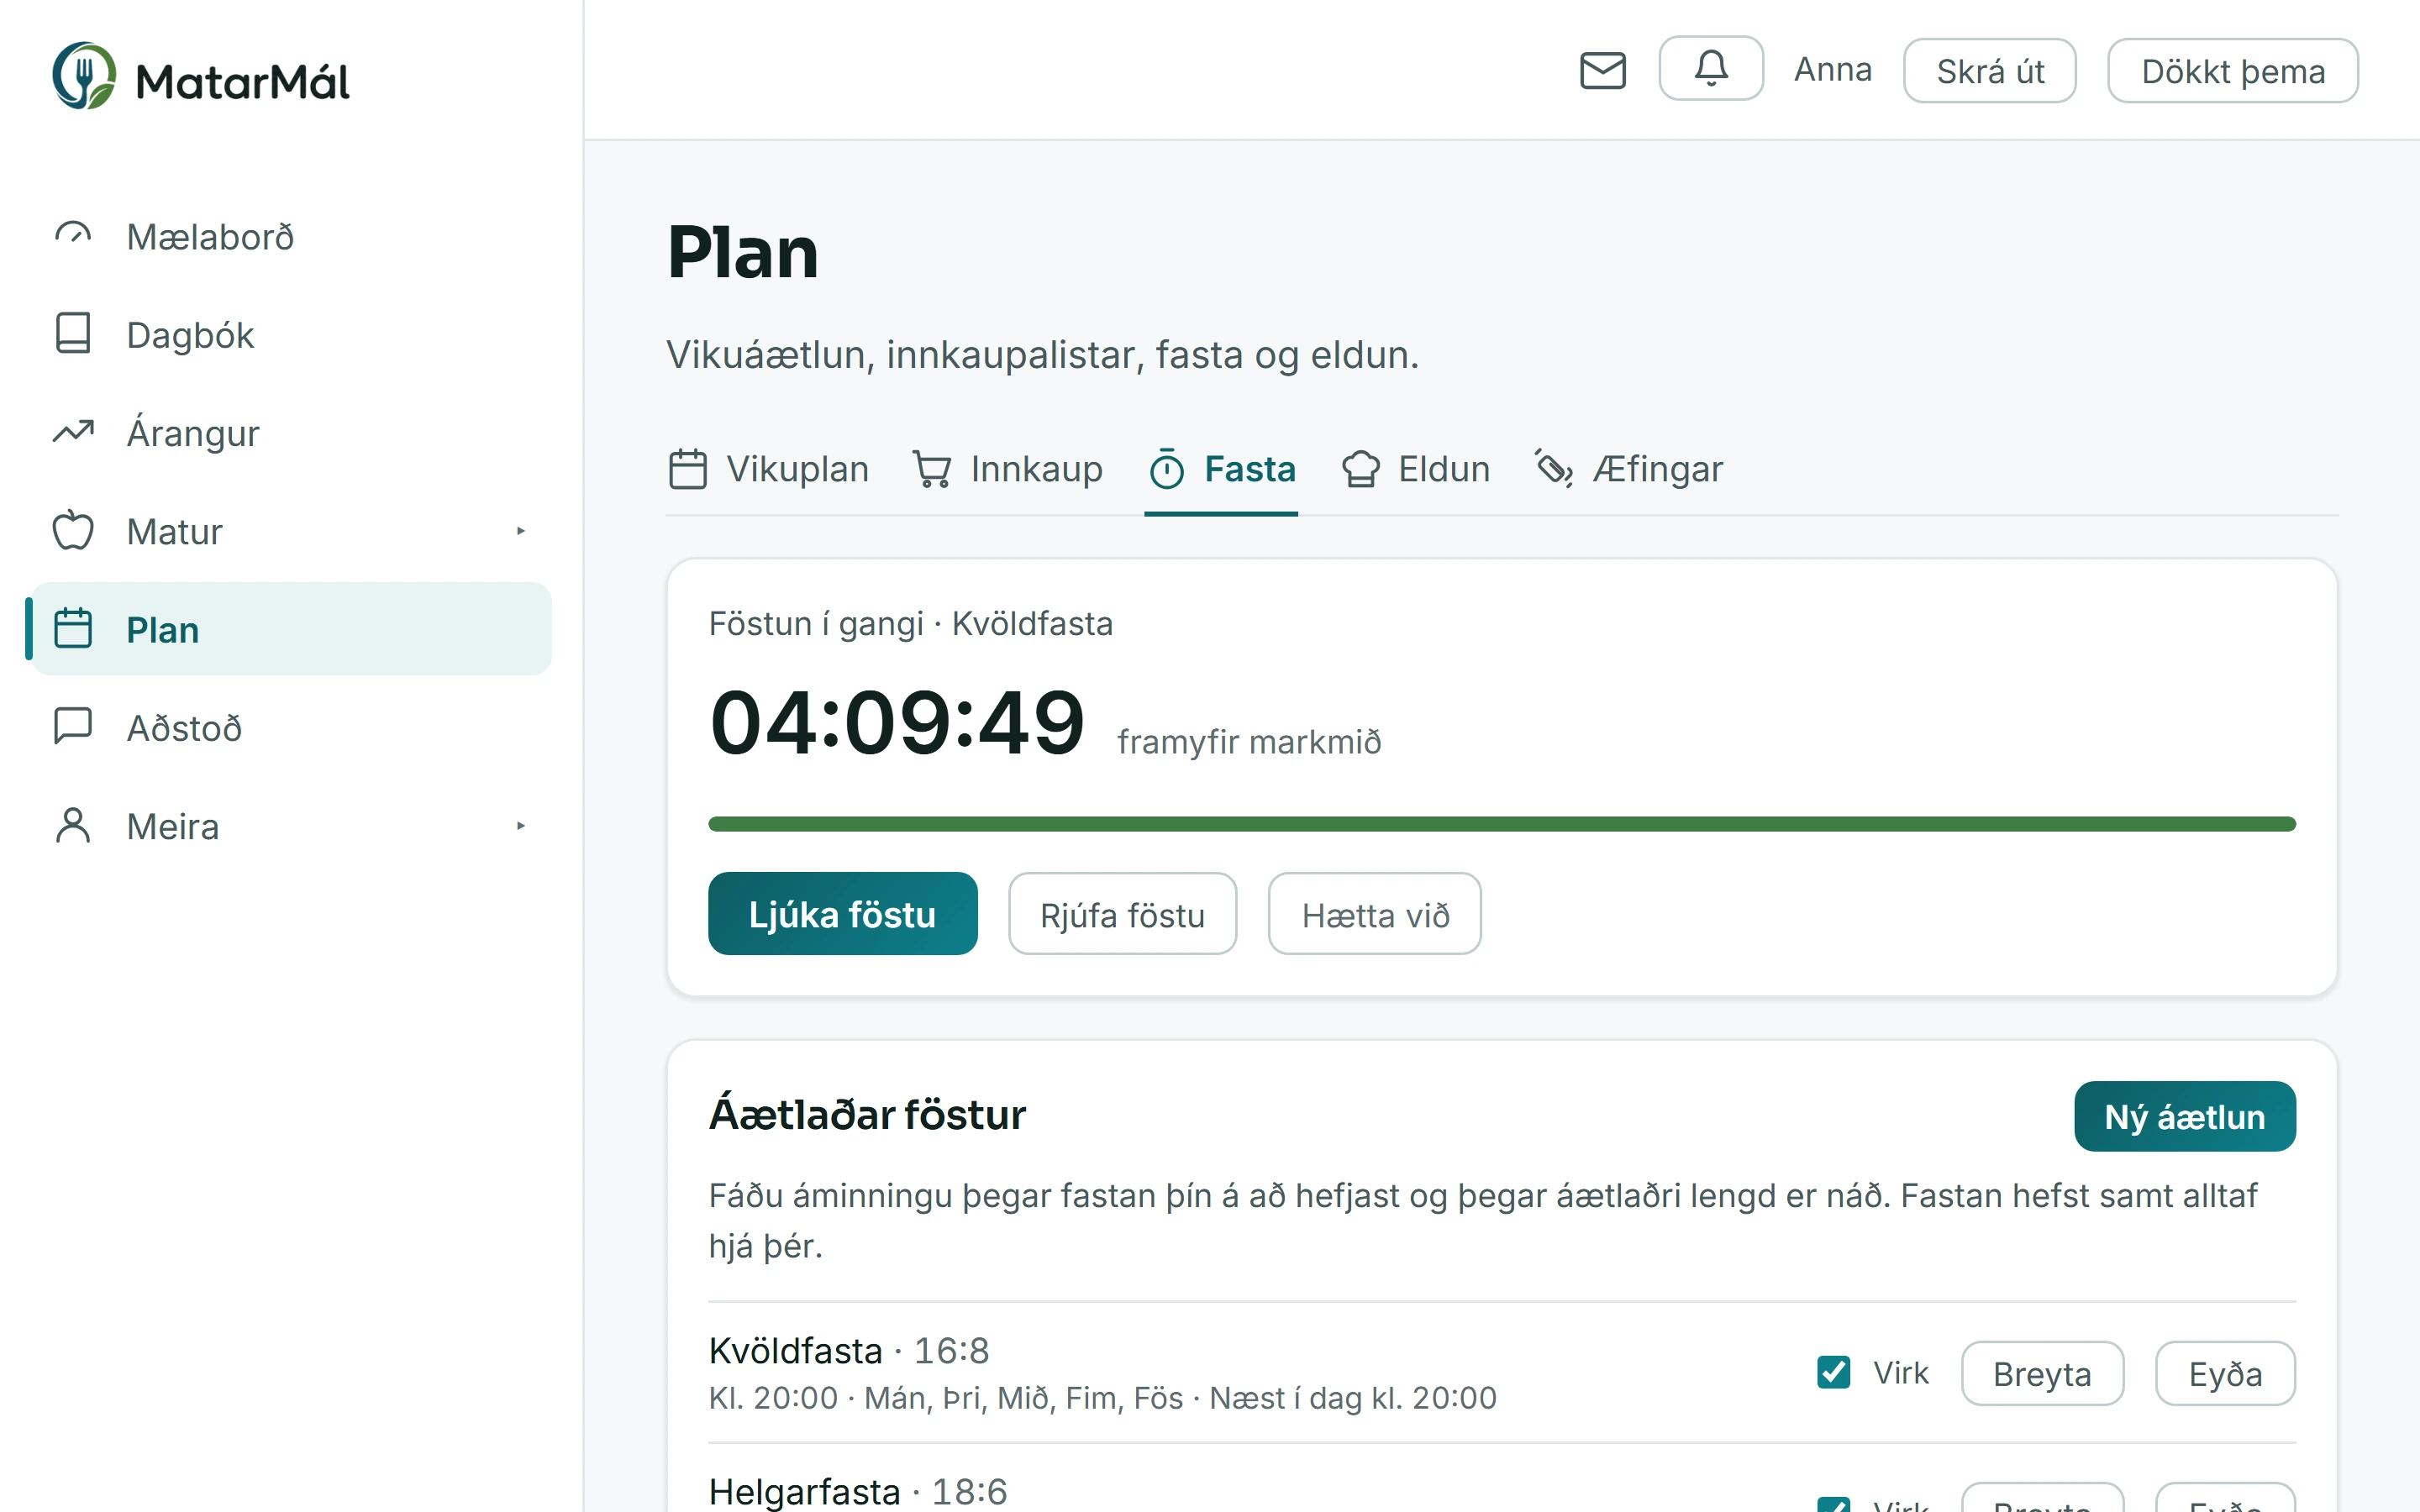Click the Kvöldfasta schedule days line

[1102, 1398]
